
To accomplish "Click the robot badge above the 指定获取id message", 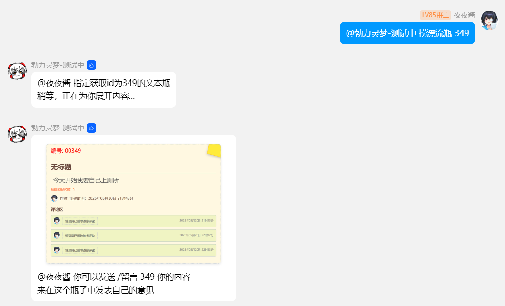I will click(91, 65).
